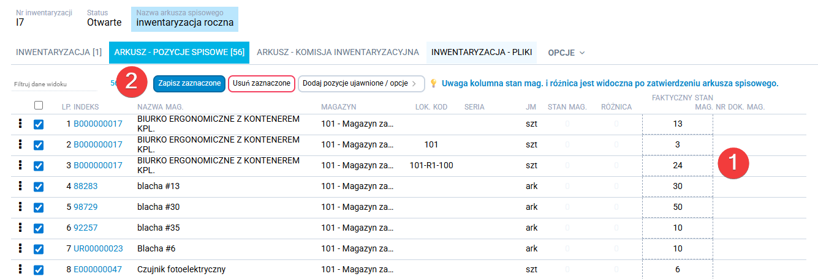Edit Nazwa arkusza spisowego field
This screenshot has width=818, height=279.
[x=184, y=19]
